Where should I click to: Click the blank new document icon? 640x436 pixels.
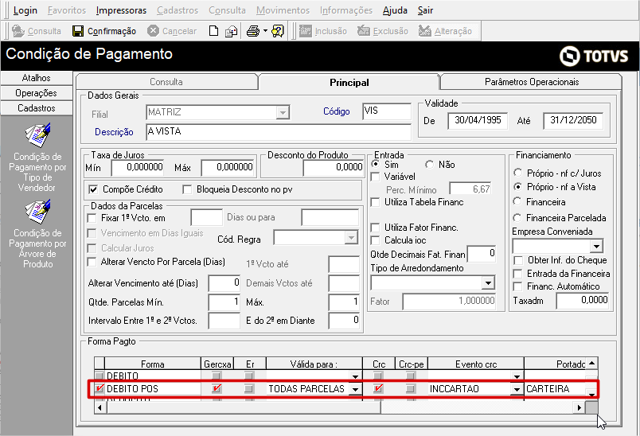pyautogui.click(x=213, y=31)
